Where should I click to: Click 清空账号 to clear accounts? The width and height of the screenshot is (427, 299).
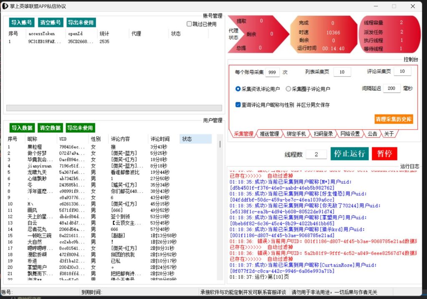click(x=50, y=22)
